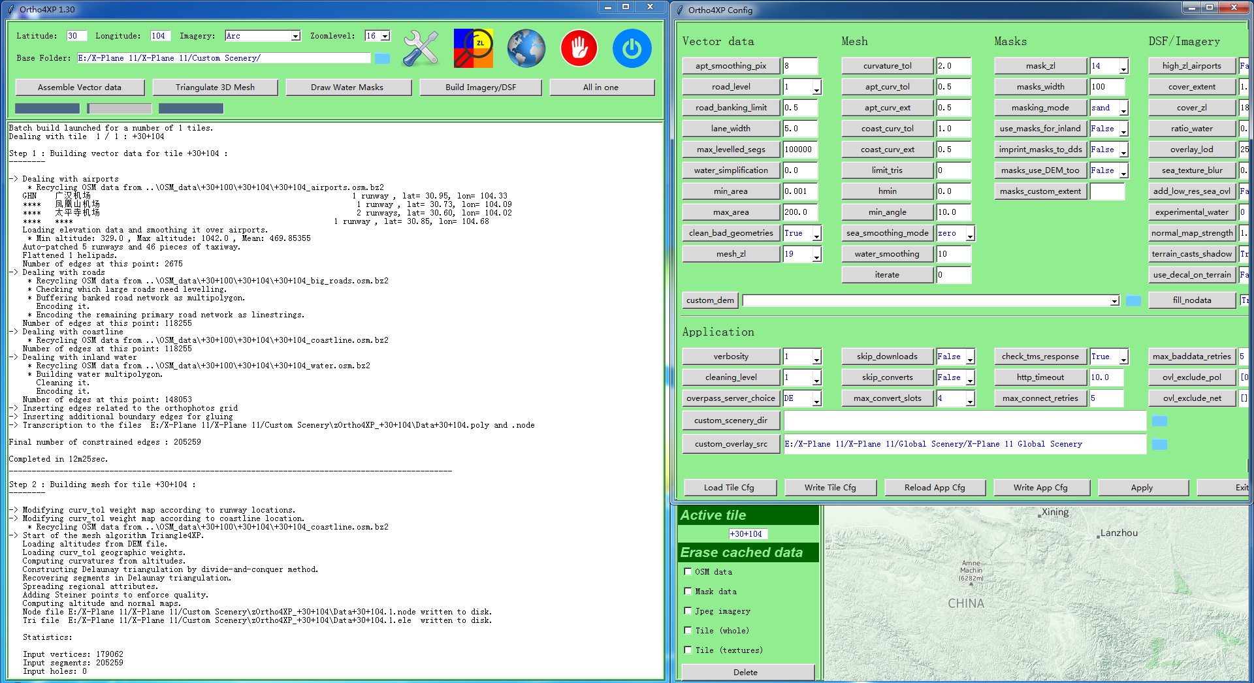Open tile selection globe icon
Viewport: 1254px width, 683px height.
tap(526, 48)
